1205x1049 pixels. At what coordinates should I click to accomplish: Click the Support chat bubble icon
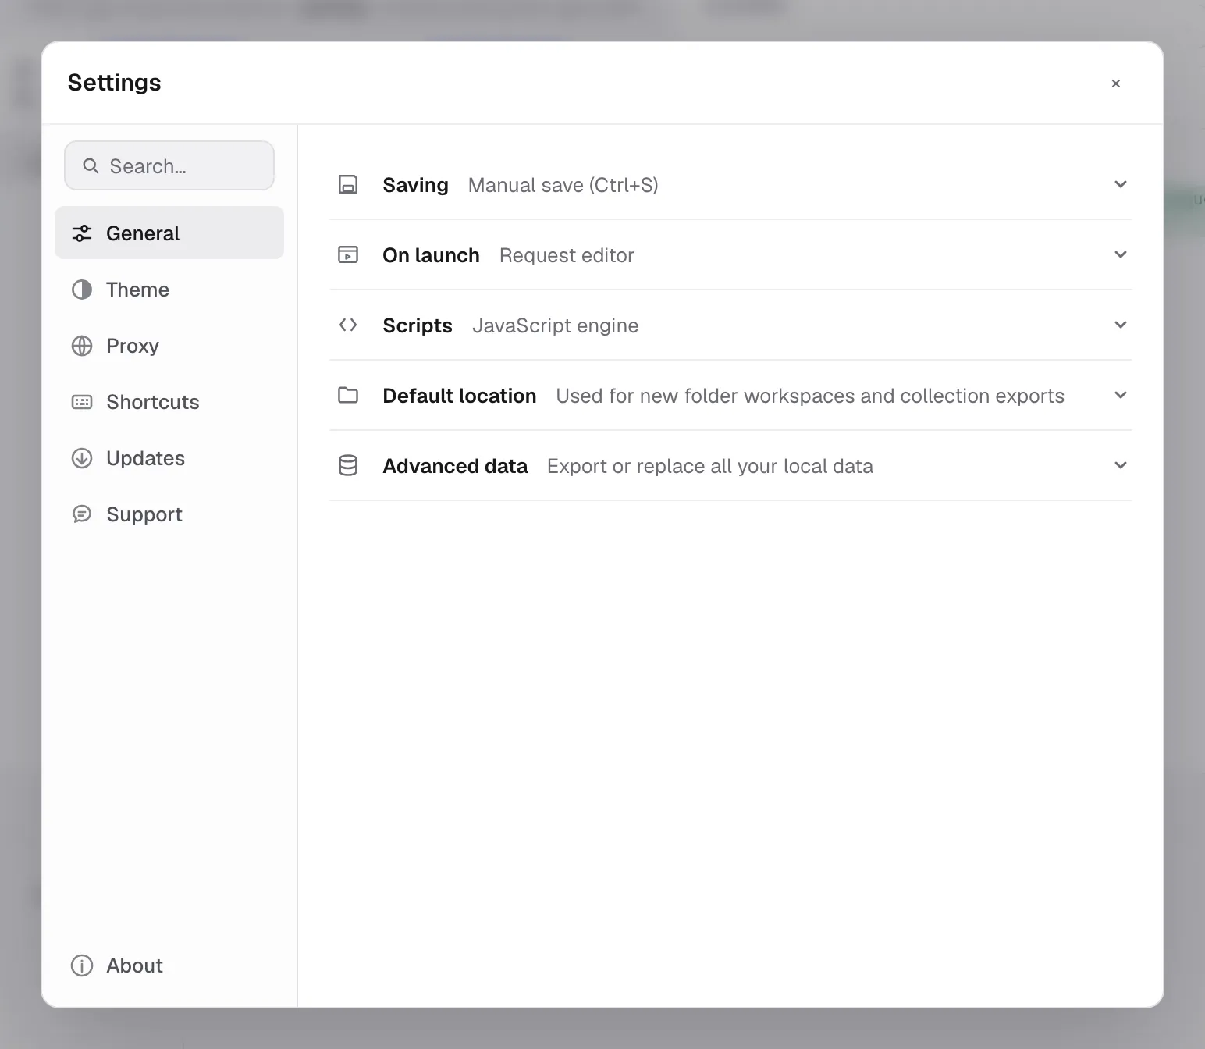[82, 514]
